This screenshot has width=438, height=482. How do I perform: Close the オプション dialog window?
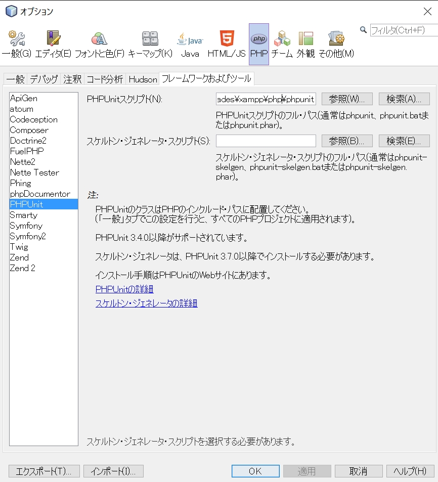(427, 11)
